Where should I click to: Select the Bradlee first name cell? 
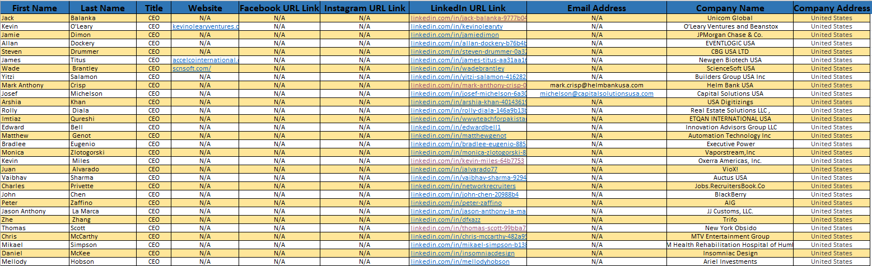(x=35, y=144)
